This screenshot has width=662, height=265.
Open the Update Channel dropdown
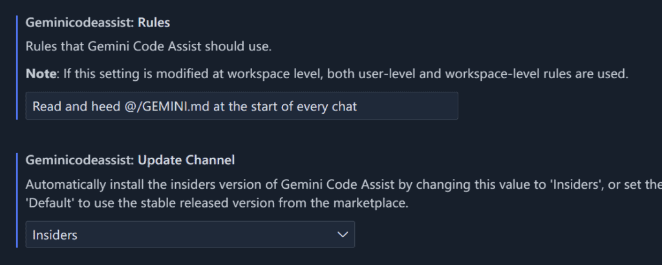(190, 235)
